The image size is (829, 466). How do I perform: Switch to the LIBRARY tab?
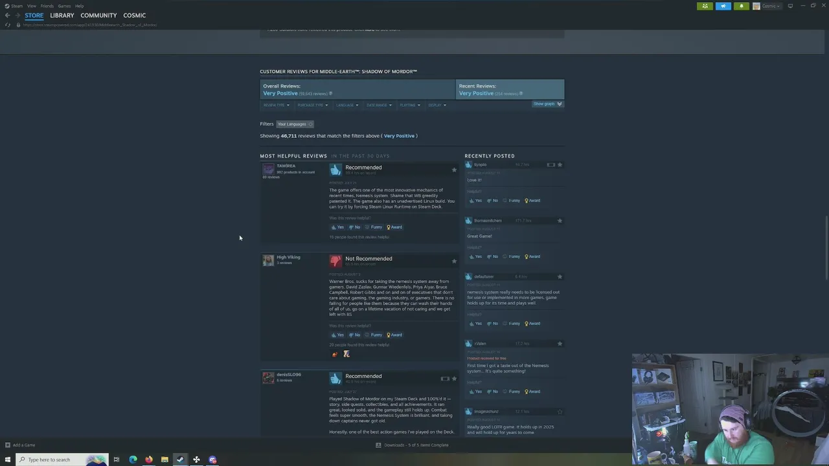tap(62, 16)
